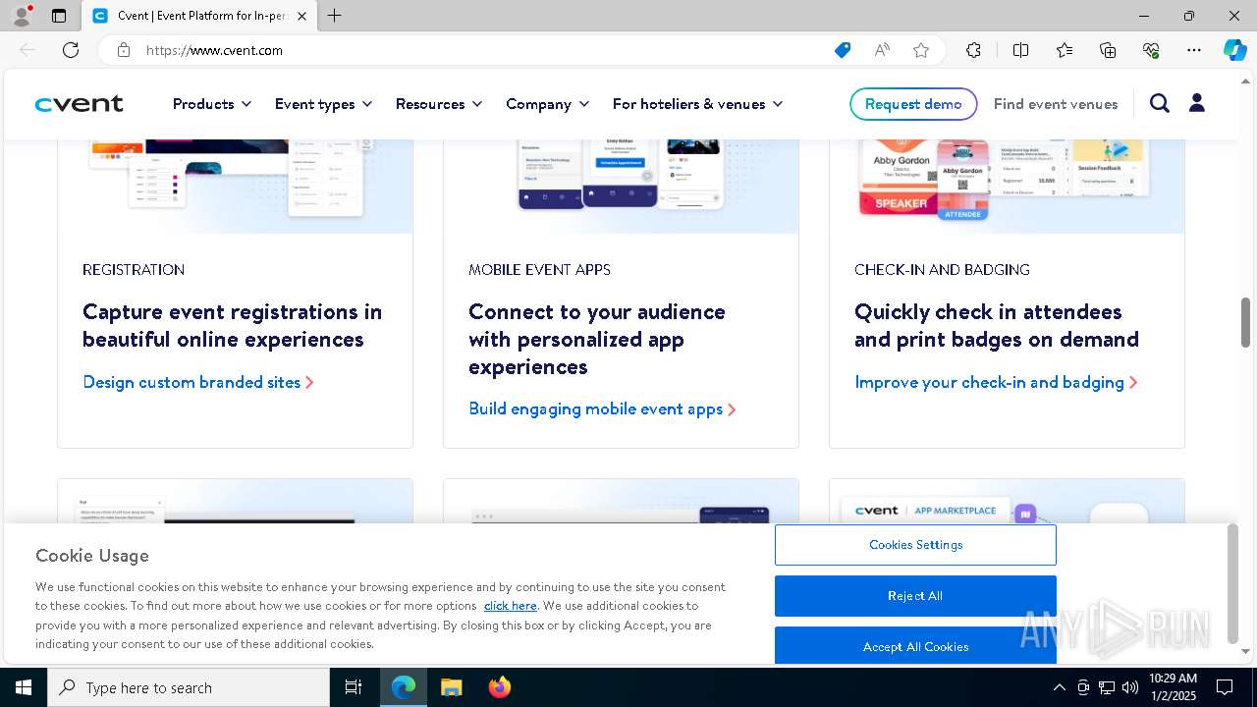
Task: Launch Firefox from the taskbar
Action: [x=500, y=687]
